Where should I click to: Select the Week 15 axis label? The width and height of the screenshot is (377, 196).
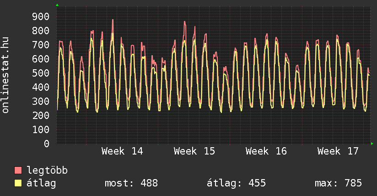tap(194, 151)
